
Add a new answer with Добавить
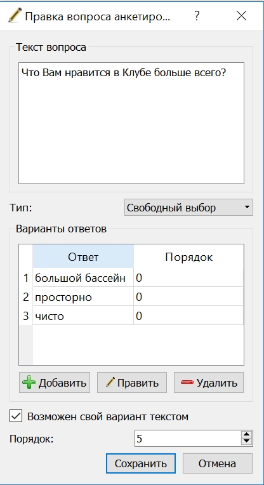click(x=55, y=383)
